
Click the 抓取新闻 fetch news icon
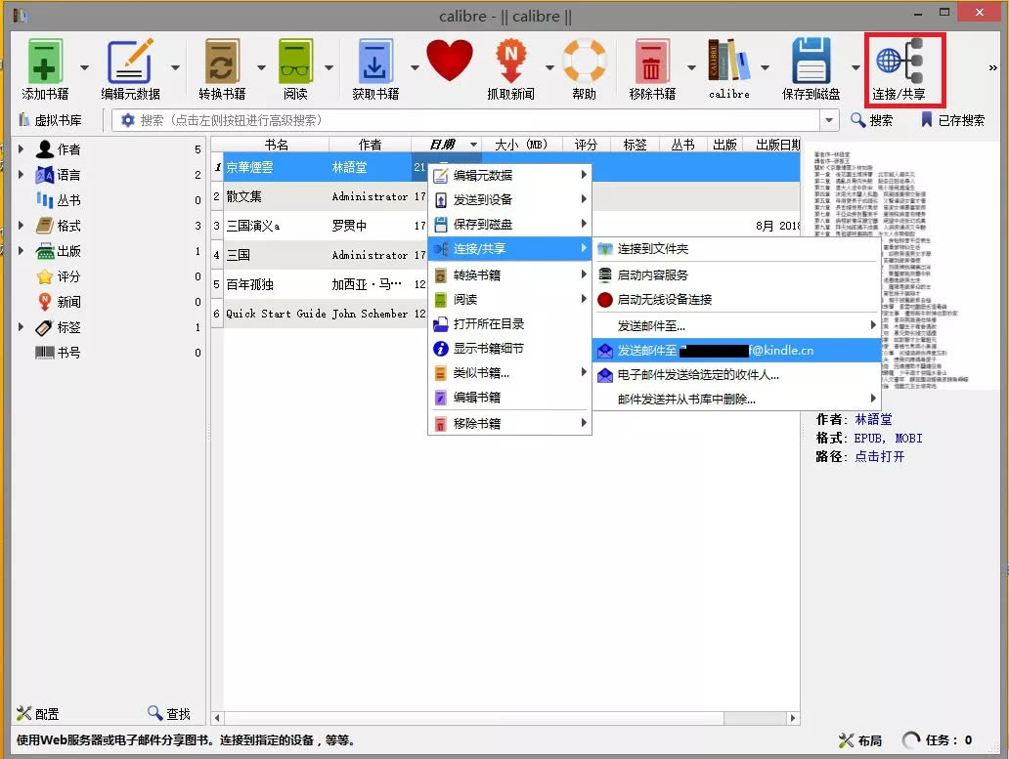click(x=511, y=61)
